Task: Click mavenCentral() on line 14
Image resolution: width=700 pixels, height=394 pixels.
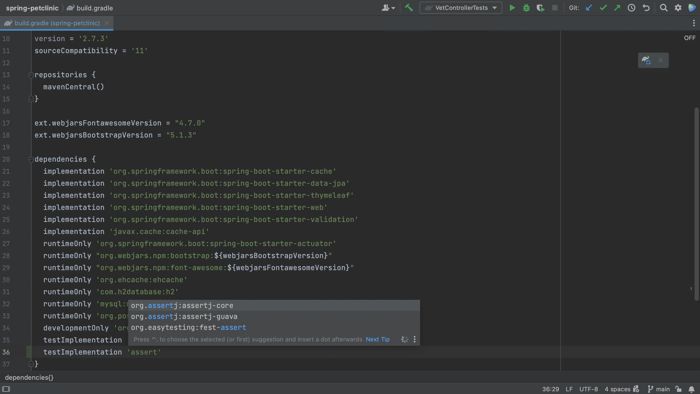Action: [x=73, y=87]
